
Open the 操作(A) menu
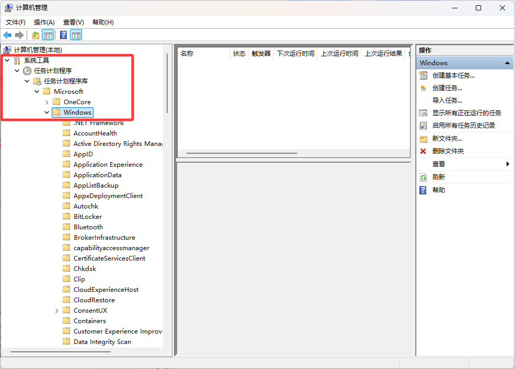pos(44,22)
